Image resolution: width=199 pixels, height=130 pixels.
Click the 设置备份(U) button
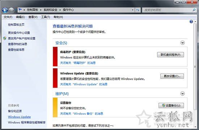tap(171, 106)
